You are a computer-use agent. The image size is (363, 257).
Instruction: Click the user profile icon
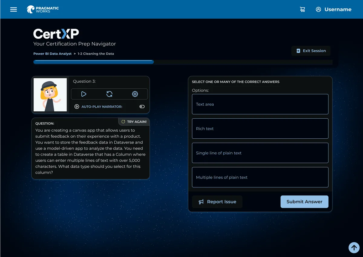[318, 9]
